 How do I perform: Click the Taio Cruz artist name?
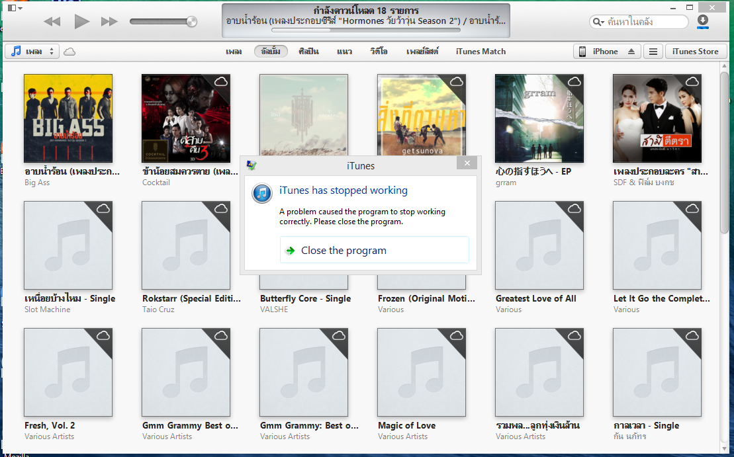point(158,310)
